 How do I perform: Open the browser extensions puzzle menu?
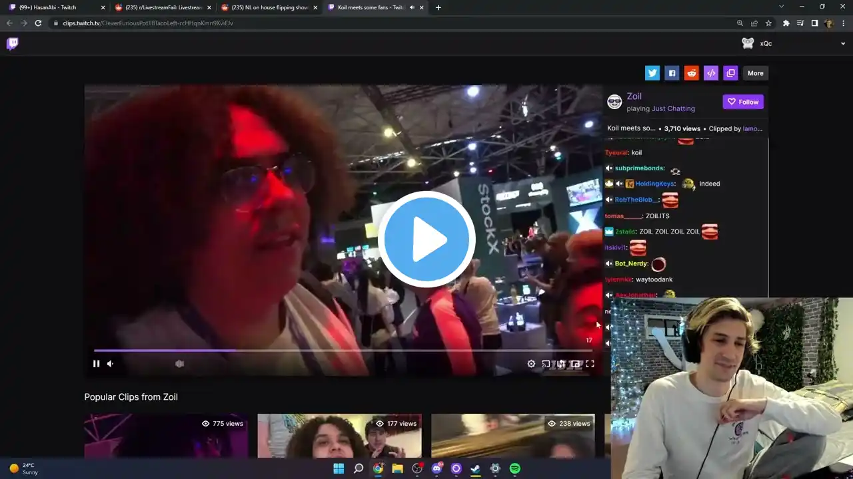pyautogui.click(x=786, y=23)
